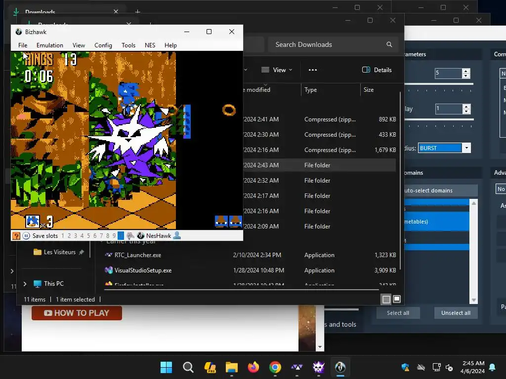Decrease the value 5 stepper in RTC
This screenshot has width=506, height=379.
click(x=465, y=76)
